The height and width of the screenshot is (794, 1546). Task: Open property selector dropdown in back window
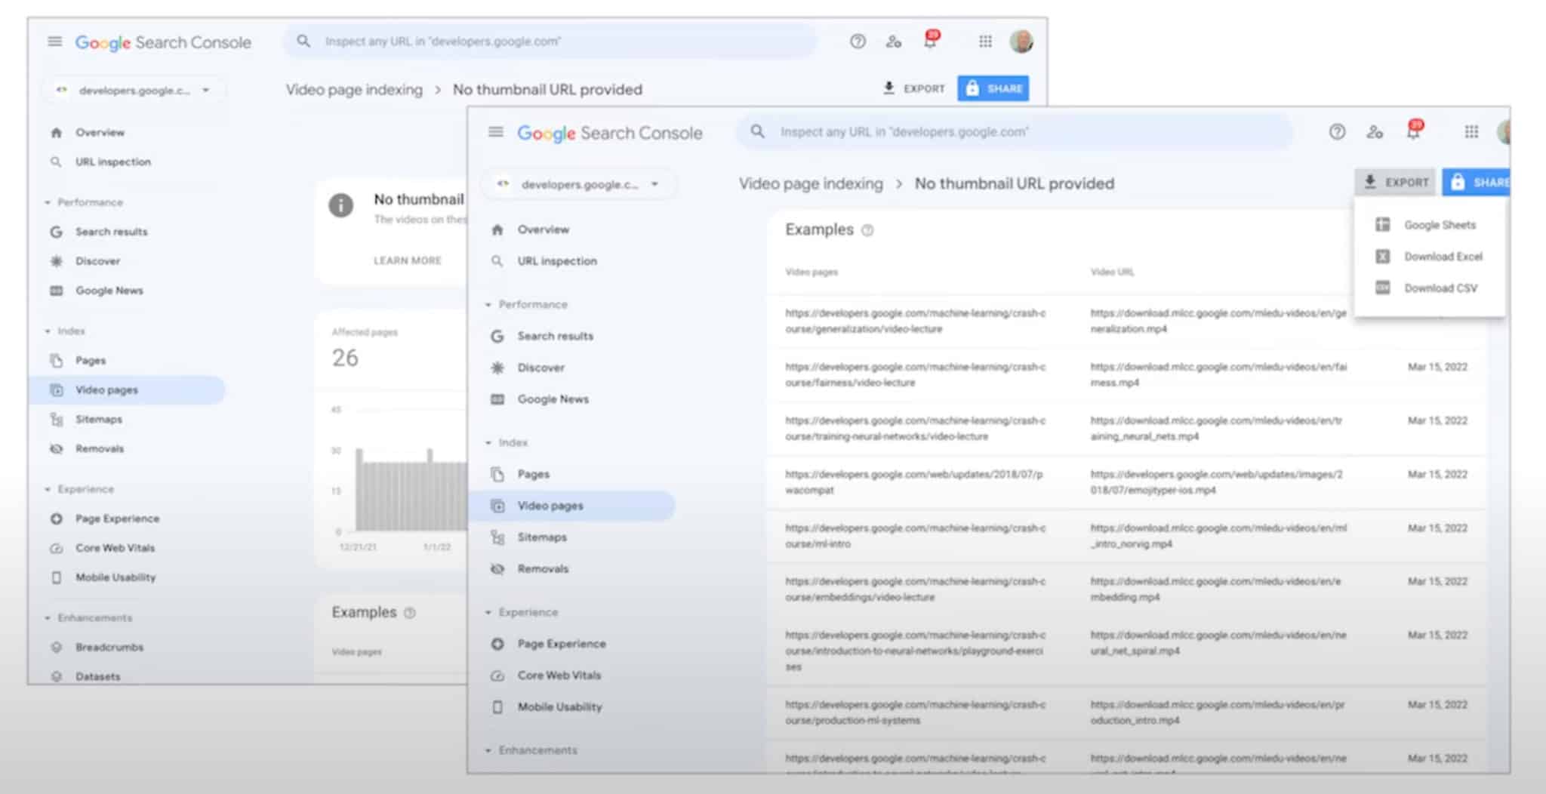134,91
